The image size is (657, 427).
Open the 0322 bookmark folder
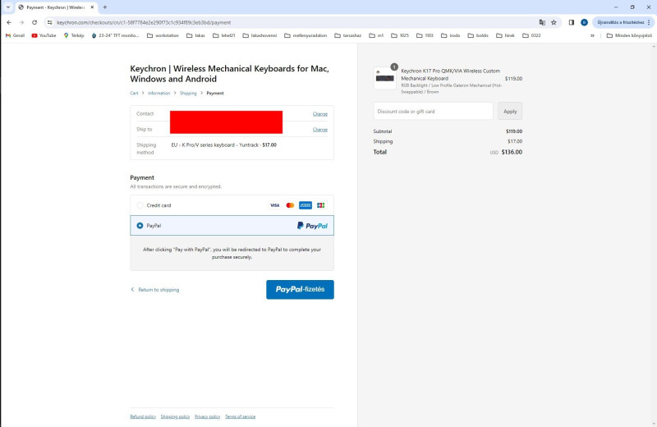coord(531,35)
